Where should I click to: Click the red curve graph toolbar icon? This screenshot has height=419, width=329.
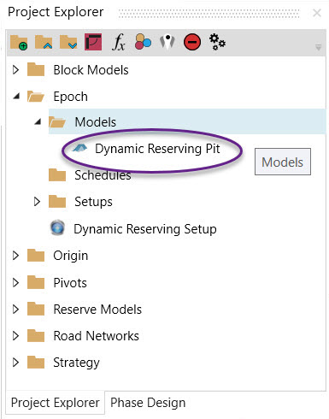tap(93, 42)
